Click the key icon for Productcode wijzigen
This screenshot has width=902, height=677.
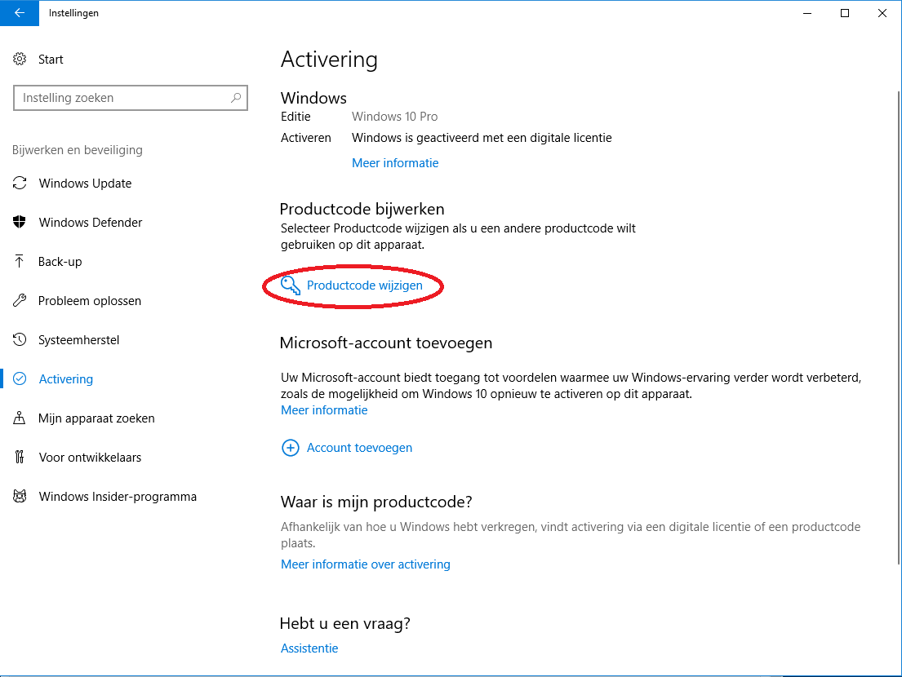tap(291, 285)
